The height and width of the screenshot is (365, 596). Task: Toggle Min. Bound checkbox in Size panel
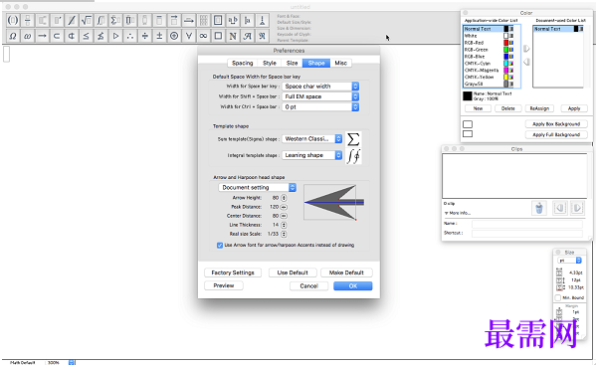point(558,297)
